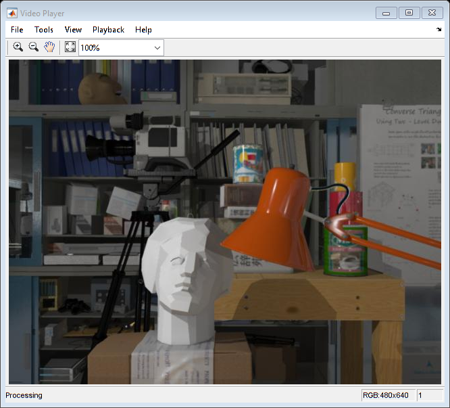The image size is (450, 408).
Task: Open the Playback menu
Action: pyautogui.click(x=108, y=30)
